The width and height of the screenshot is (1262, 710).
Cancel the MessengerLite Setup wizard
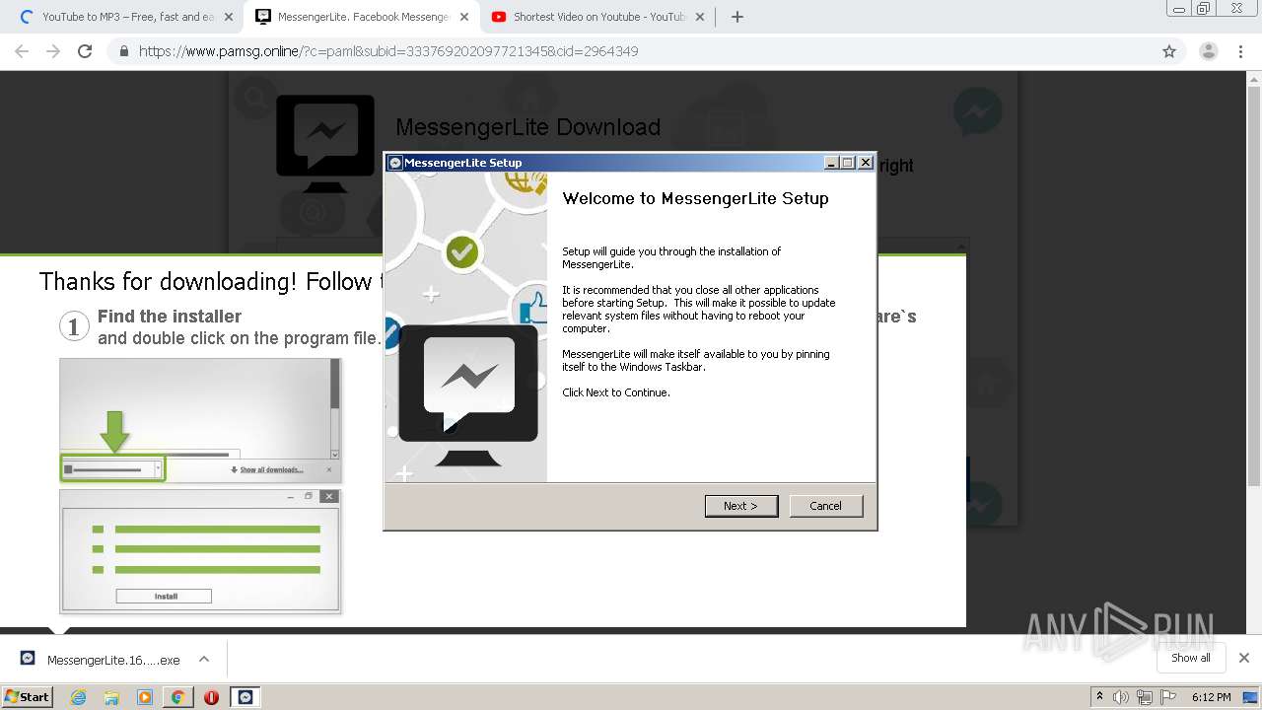click(x=826, y=506)
